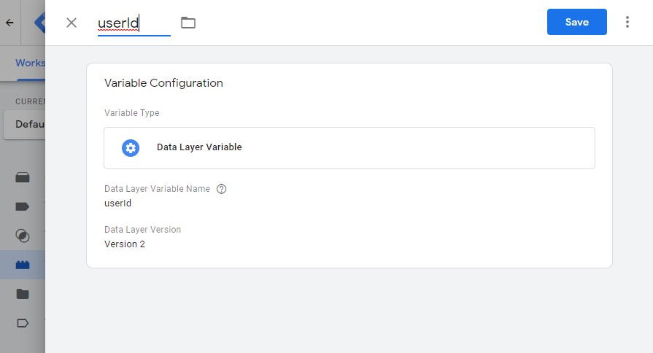
Task: Click the userId data layer variable name value
Action: click(x=118, y=203)
